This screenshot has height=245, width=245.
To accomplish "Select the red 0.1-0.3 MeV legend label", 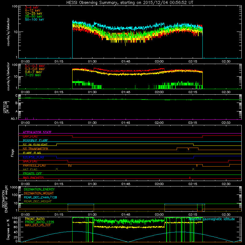I will (35, 66).
